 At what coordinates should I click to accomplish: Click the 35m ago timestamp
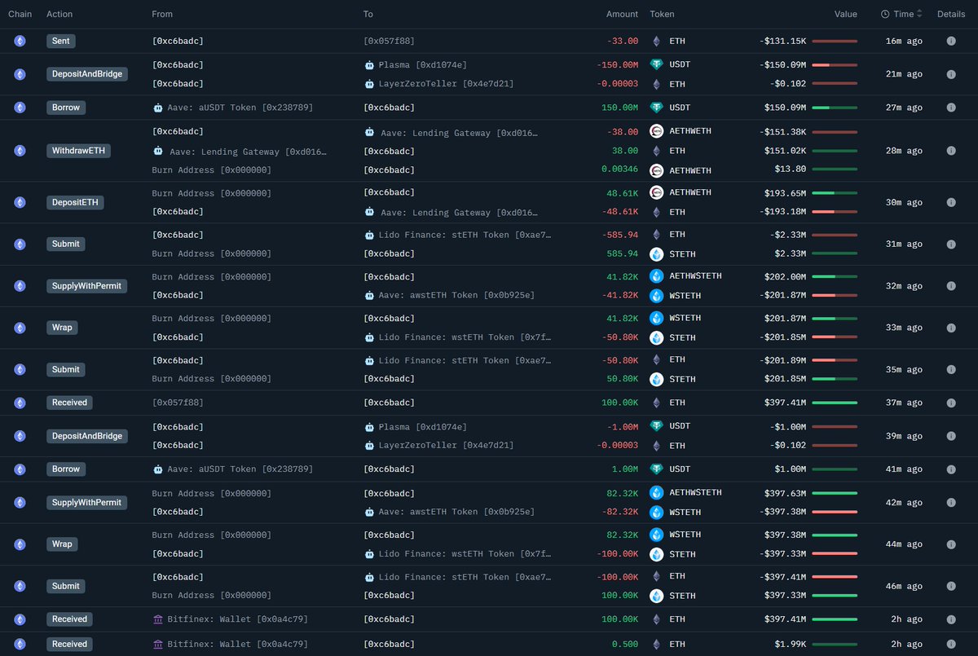(904, 369)
